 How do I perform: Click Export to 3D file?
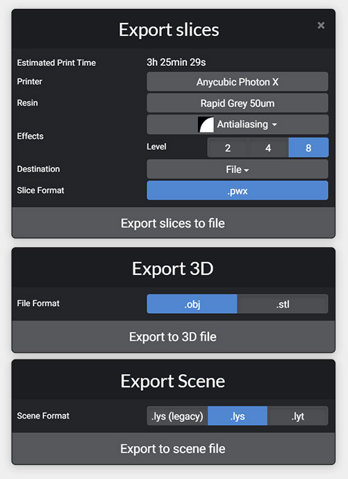173,337
